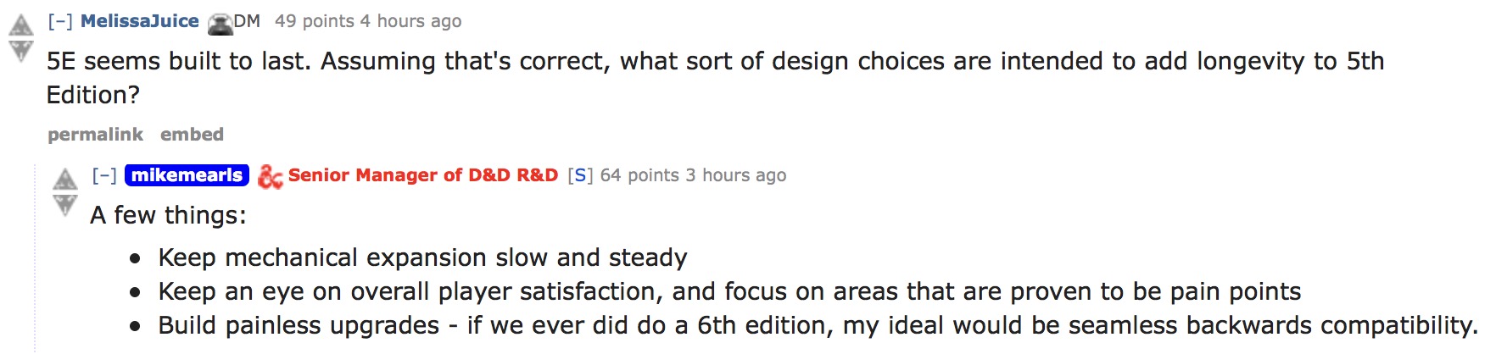Select the DM flair text
The image size is (1496, 354).
247,21
